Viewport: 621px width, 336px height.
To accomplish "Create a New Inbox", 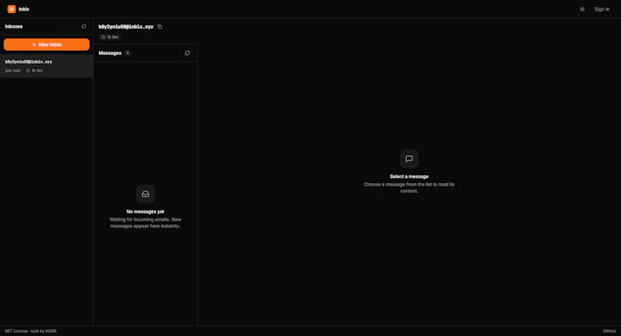I will (47, 44).
